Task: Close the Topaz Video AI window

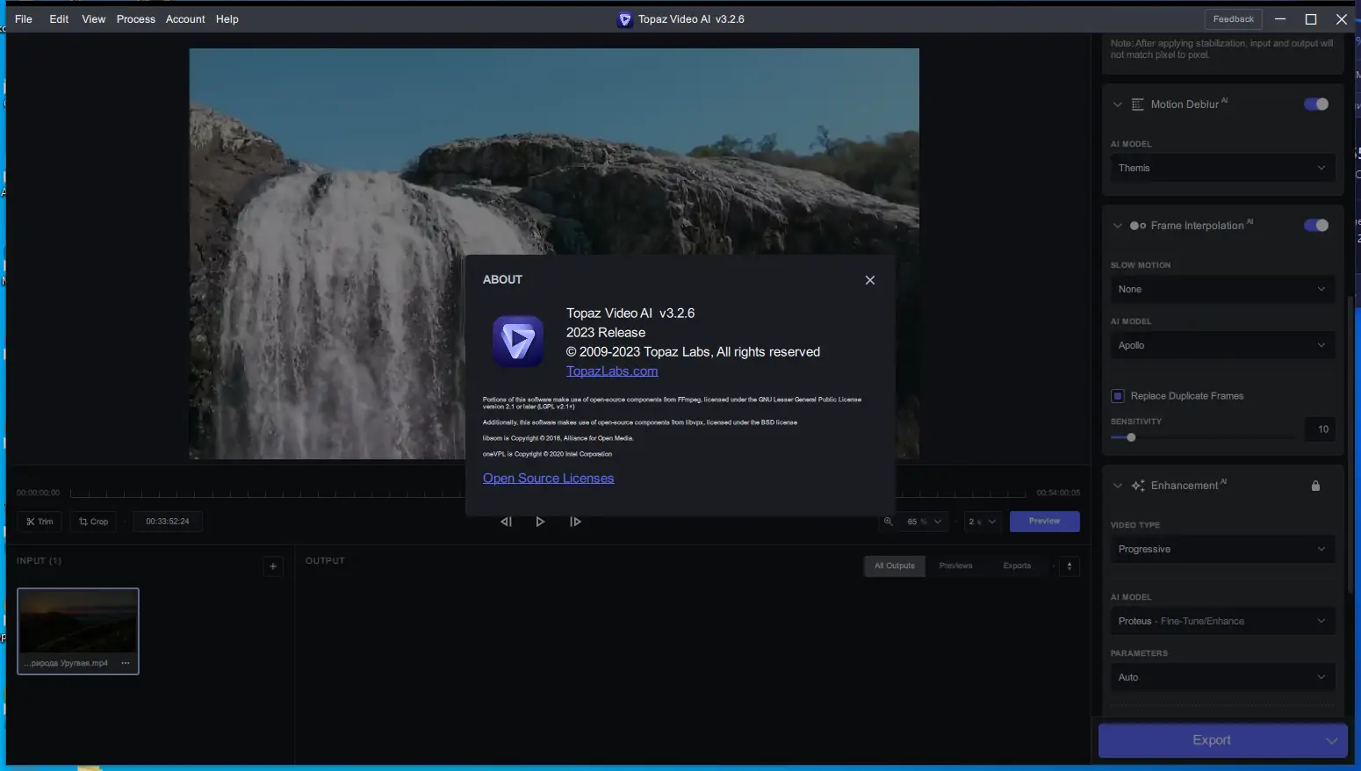Action: point(1342,19)
